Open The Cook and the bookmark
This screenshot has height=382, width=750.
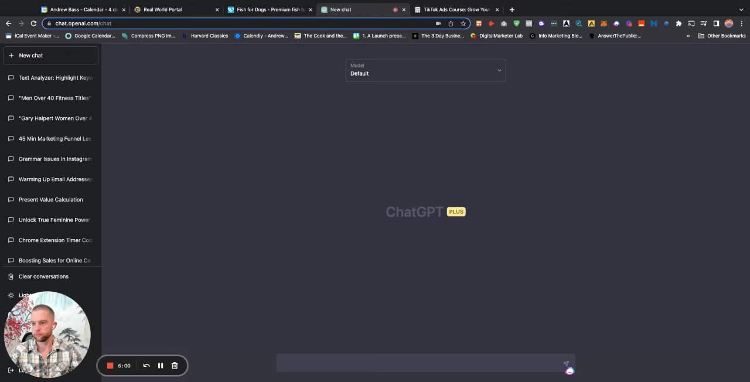pos(321,36)
